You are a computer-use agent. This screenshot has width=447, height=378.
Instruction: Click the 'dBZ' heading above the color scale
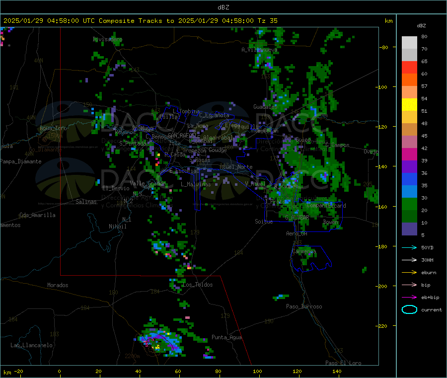point(421,26)
